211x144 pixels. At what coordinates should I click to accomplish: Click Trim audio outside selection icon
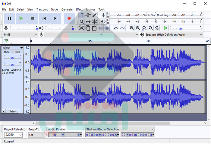click(x=100, y=28)
